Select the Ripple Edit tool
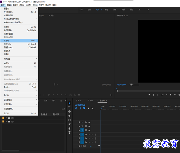This screenshot has height=153, width=180. (x=69, y=111)
